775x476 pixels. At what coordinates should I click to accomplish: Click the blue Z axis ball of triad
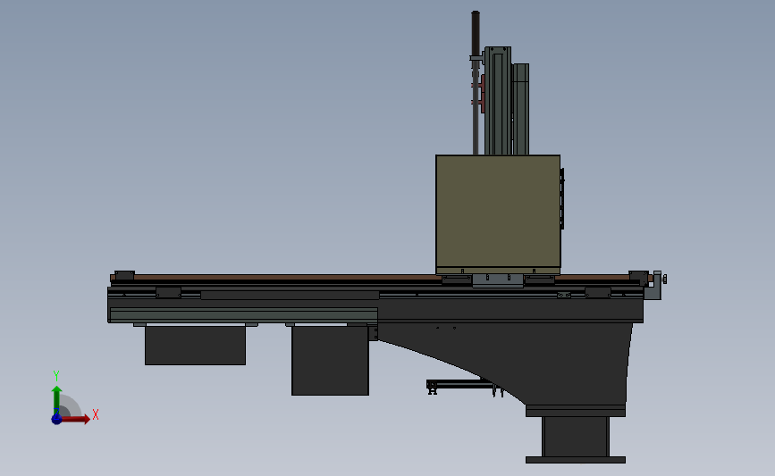point(56,419)
